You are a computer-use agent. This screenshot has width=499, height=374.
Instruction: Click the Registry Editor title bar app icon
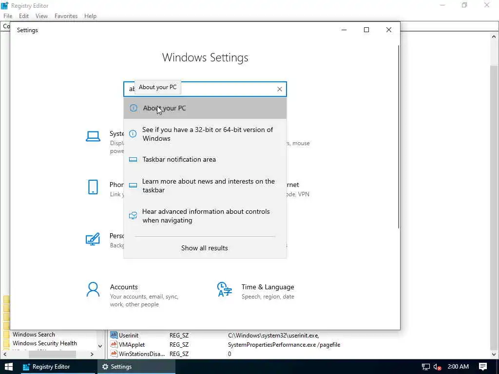pos(5,5)
